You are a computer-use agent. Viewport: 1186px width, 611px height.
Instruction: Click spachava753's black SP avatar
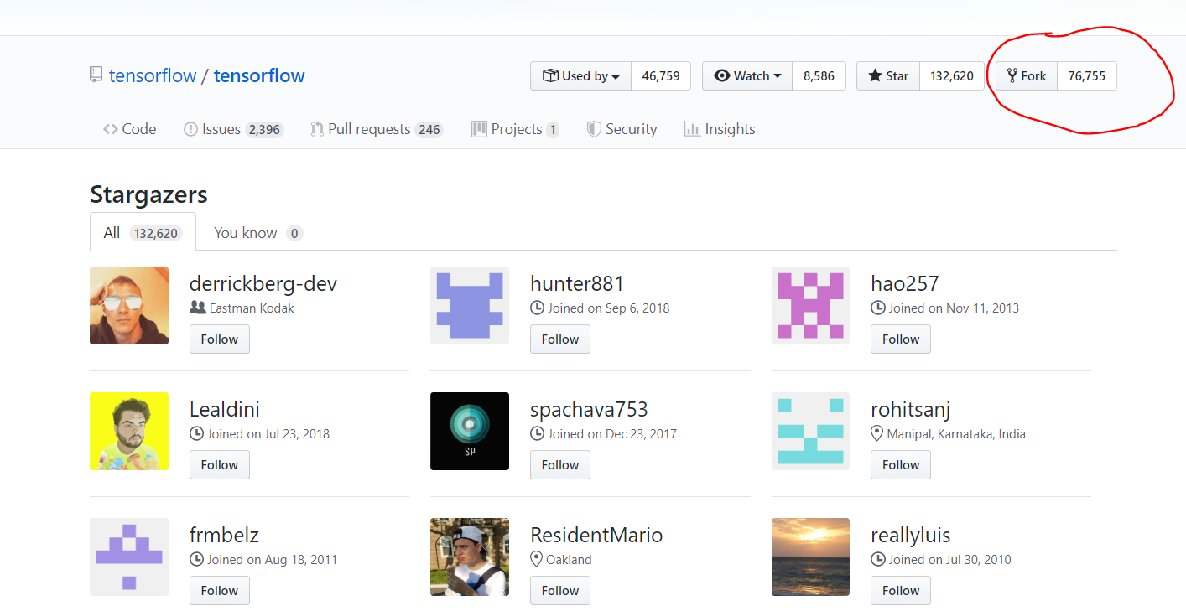click(470, 431)
